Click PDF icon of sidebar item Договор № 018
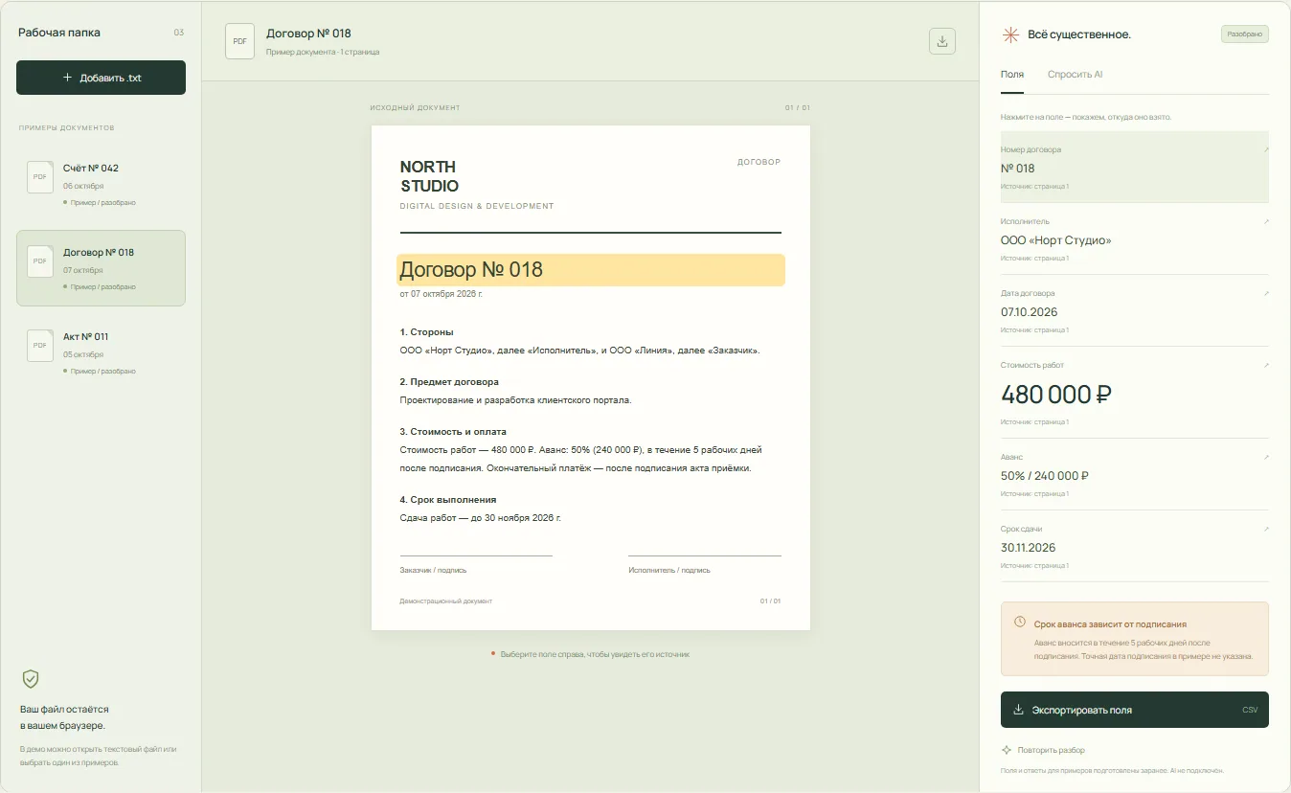Viewport: 1291px width, 793px height. 40,261
